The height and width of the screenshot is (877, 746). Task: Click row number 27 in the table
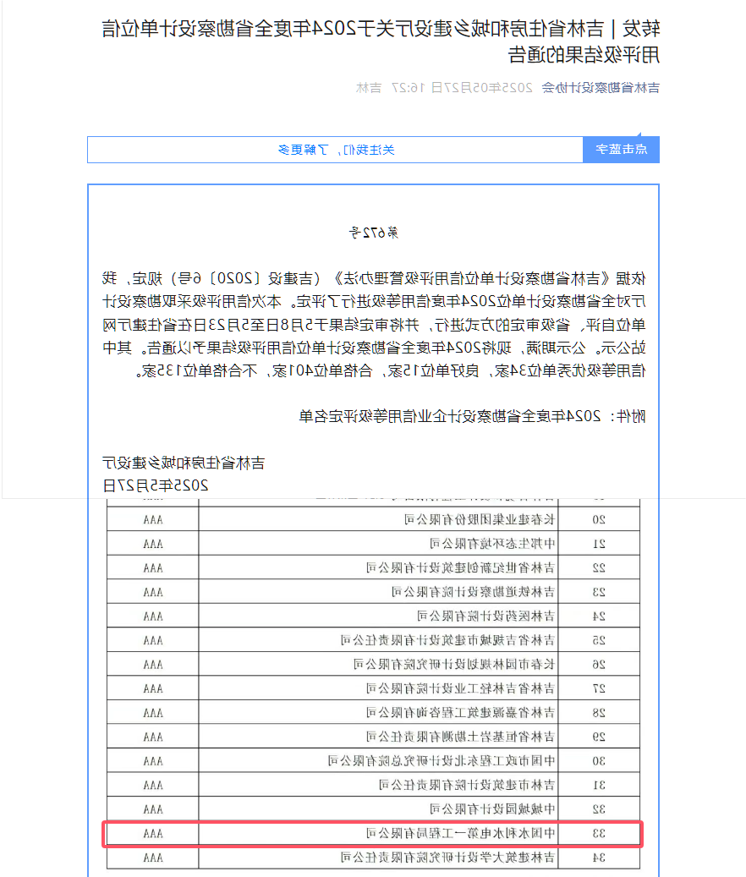pos(599,688)
